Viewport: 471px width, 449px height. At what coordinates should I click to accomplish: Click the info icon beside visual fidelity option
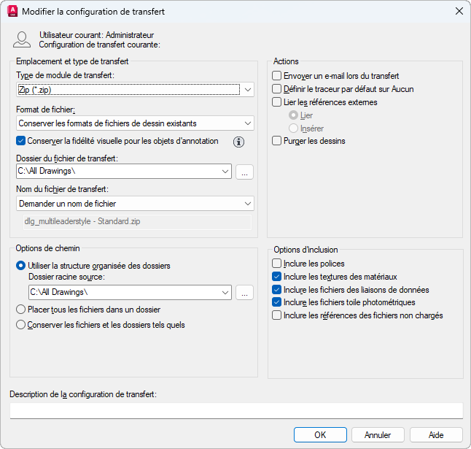pyautogui.click(x=238, y=142)
